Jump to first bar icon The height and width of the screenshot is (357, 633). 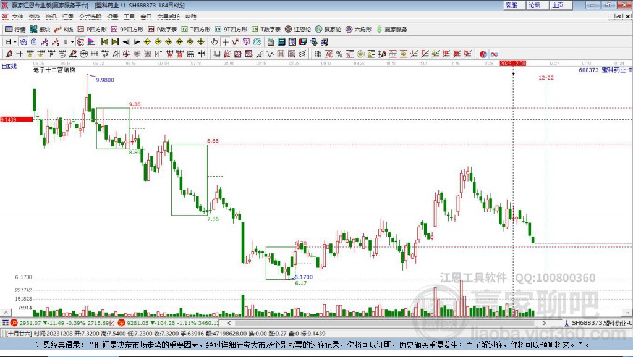point(104,42)
